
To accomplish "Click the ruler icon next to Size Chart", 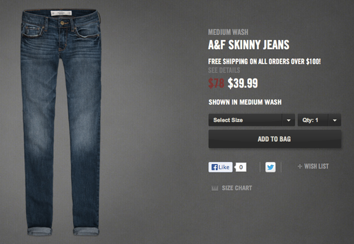I will (x=215, y=188).
